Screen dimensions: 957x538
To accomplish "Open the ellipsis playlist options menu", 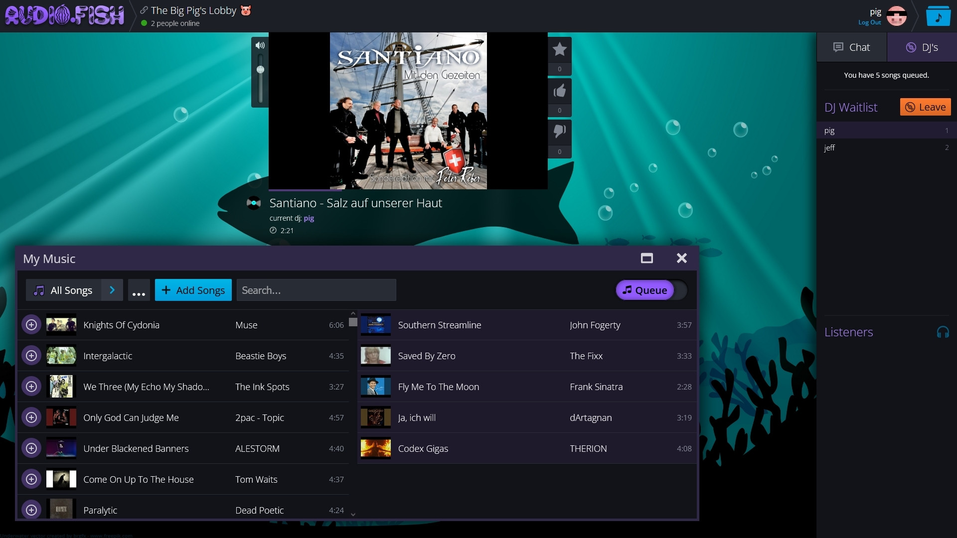I will pyautogui.click(x=139, y=290).
